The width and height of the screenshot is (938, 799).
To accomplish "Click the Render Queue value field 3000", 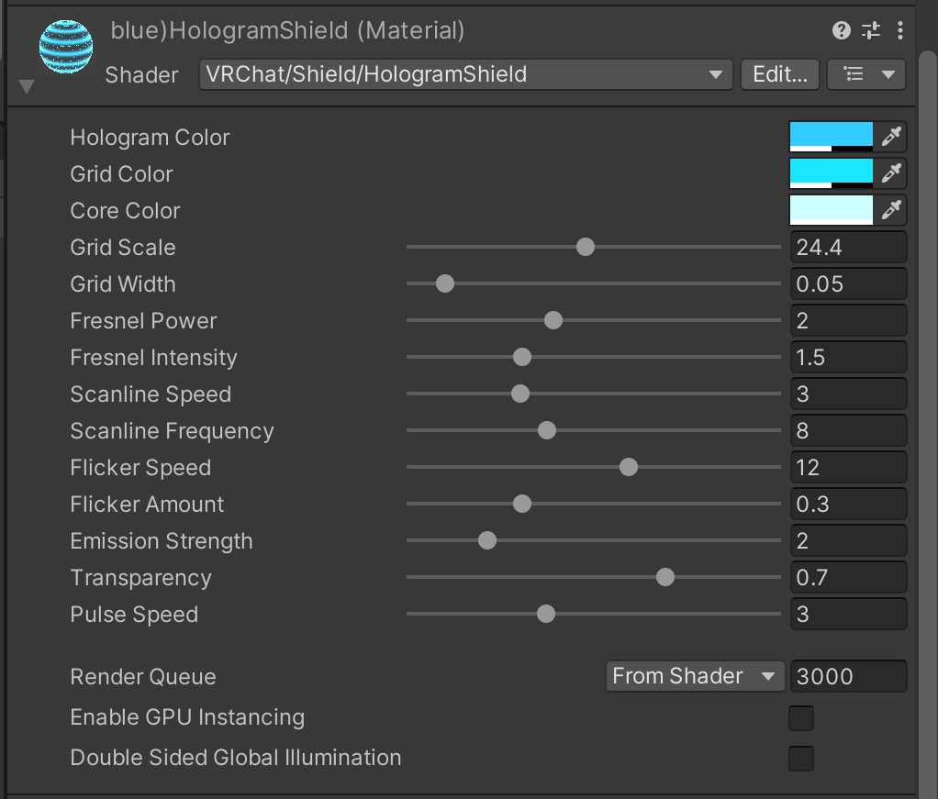I will [848, 676].
